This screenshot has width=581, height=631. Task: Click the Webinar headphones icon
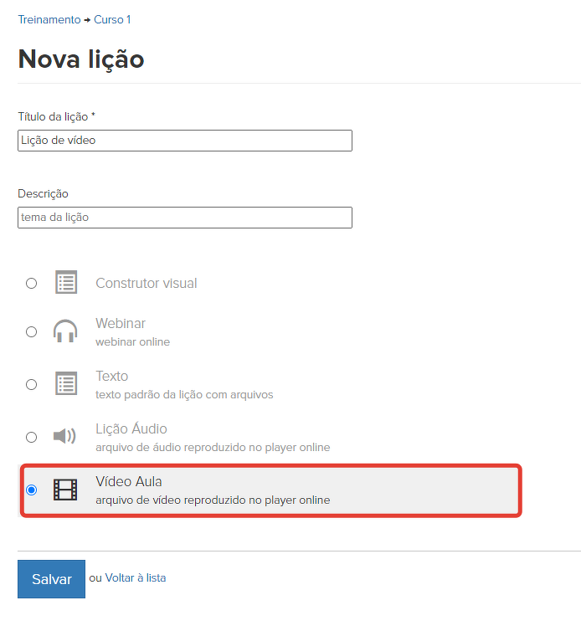(65, 331)
